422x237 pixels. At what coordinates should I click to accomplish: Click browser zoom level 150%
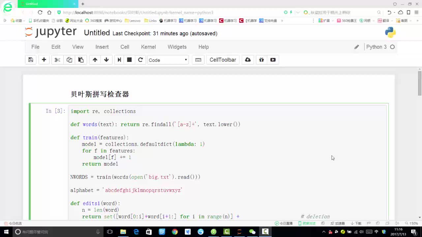point(411,223)
